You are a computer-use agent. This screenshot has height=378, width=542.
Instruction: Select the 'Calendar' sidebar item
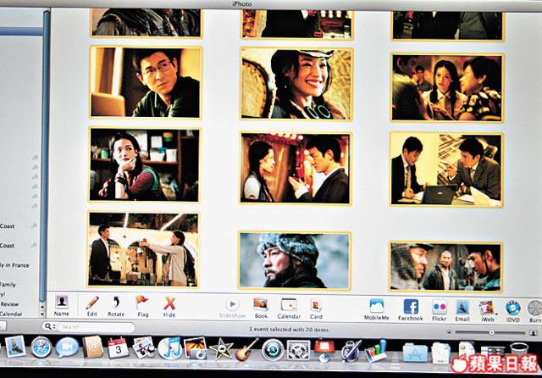[x=11, y=314]
